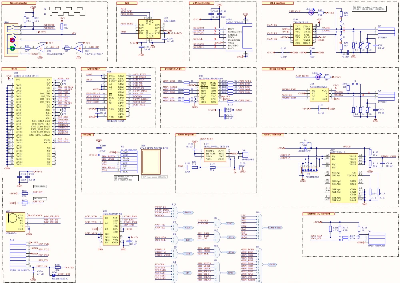Select the U22 sound amplifier chip symbol
Image resolution: width=400 pixels, height=283 pixels.
(x=215, y=155)
